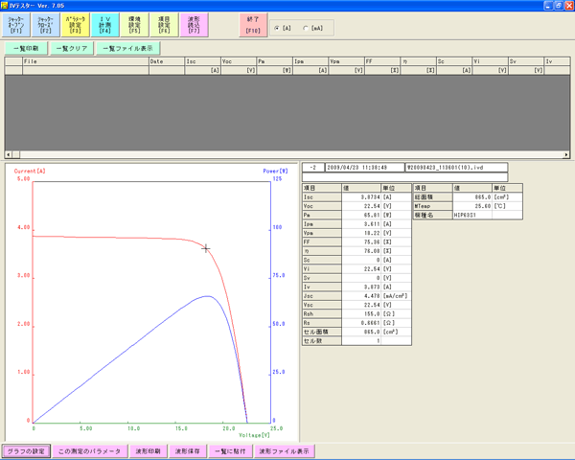Click the この測定のパラメータ button

(x=88, y=450)
